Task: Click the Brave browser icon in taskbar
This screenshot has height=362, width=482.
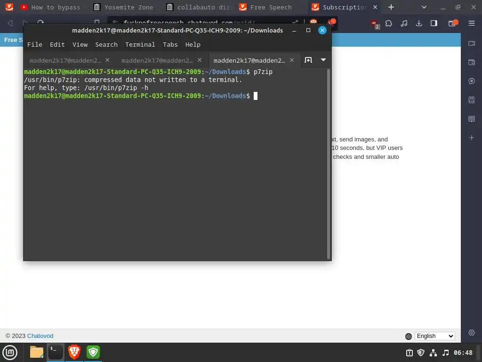Action: tap(74, 352)
